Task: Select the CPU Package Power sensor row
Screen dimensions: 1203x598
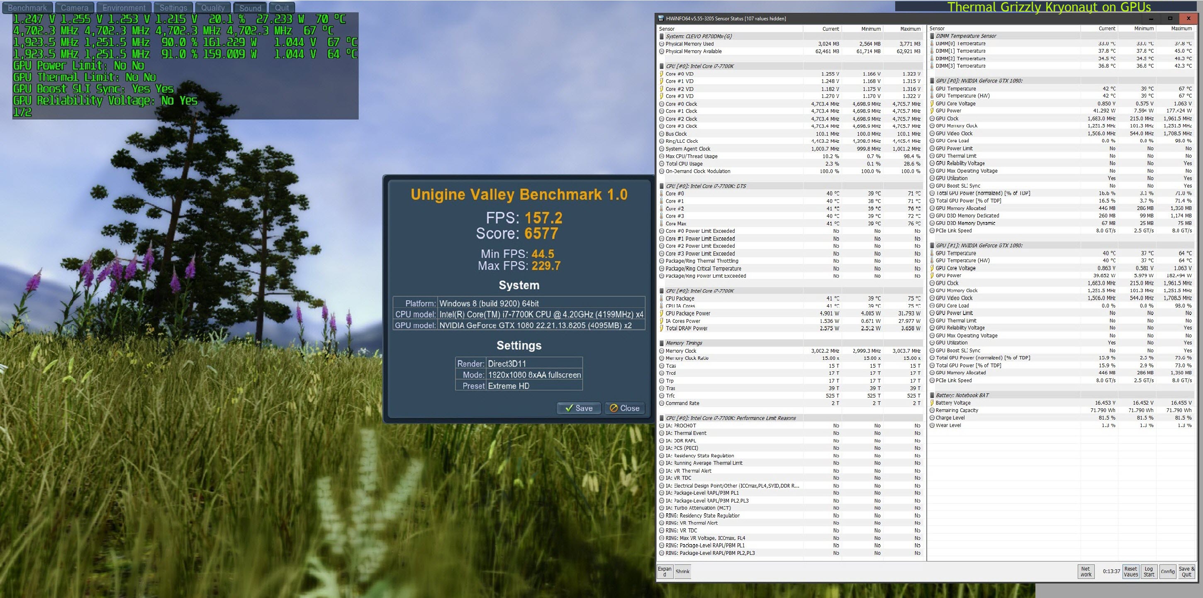Action: coord(687,313)
